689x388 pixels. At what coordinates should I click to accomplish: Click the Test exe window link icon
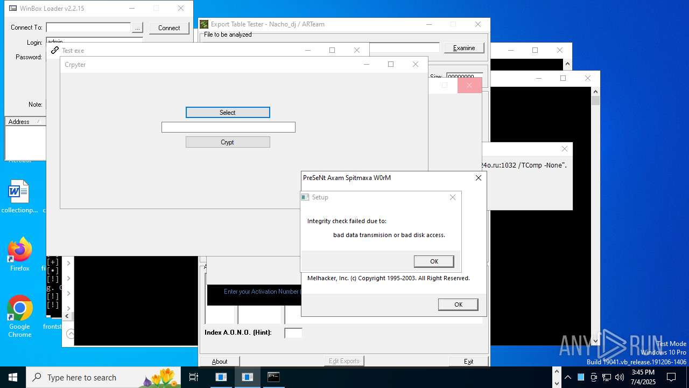click(55, 50)
